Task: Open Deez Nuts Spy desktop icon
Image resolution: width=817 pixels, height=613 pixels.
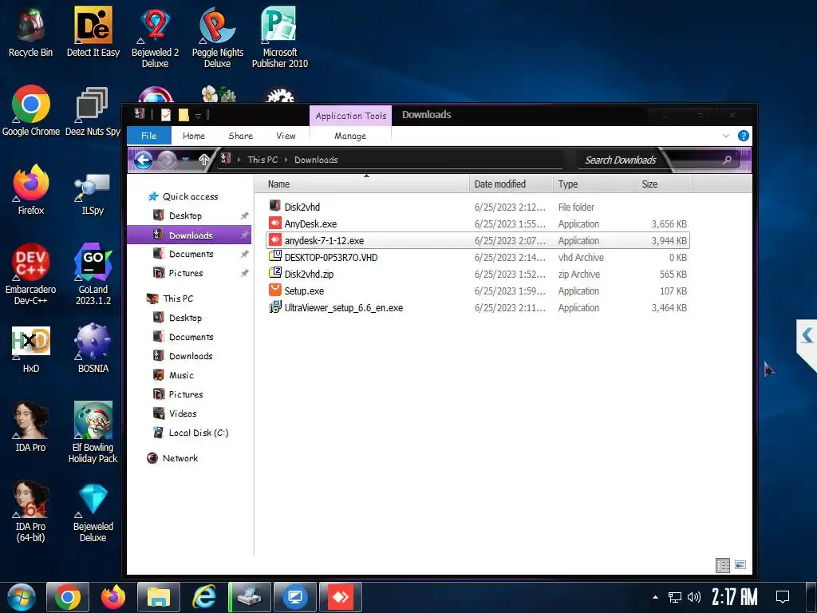Action: pyautogui.click(x=93, y=111)
